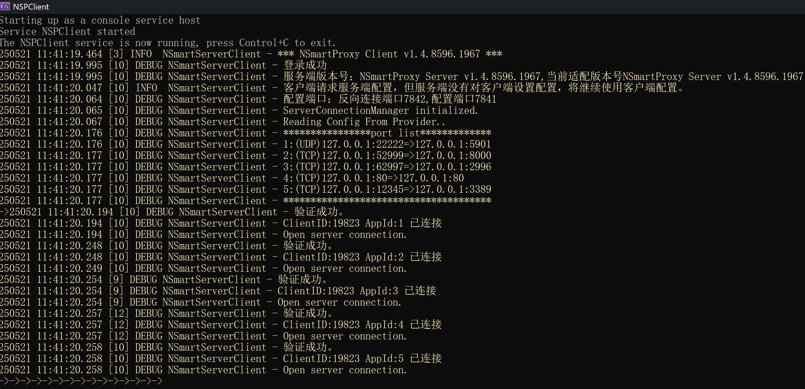Click the 'press Control+C to exit' line

coord(168,43)
